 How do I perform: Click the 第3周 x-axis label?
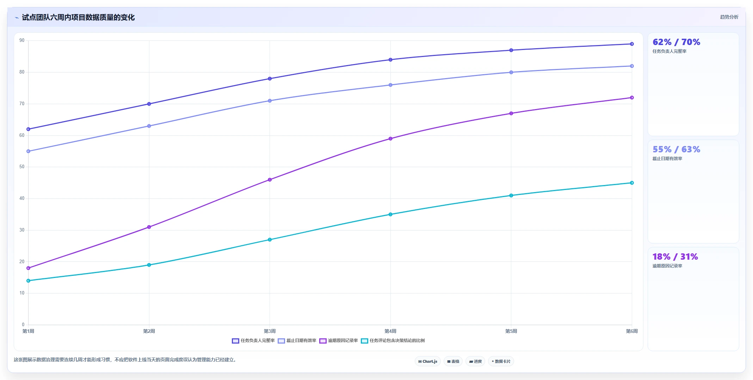tap(270, 331)
